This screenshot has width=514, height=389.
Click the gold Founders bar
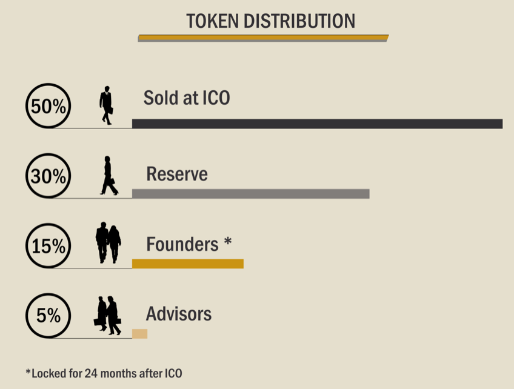188,264
